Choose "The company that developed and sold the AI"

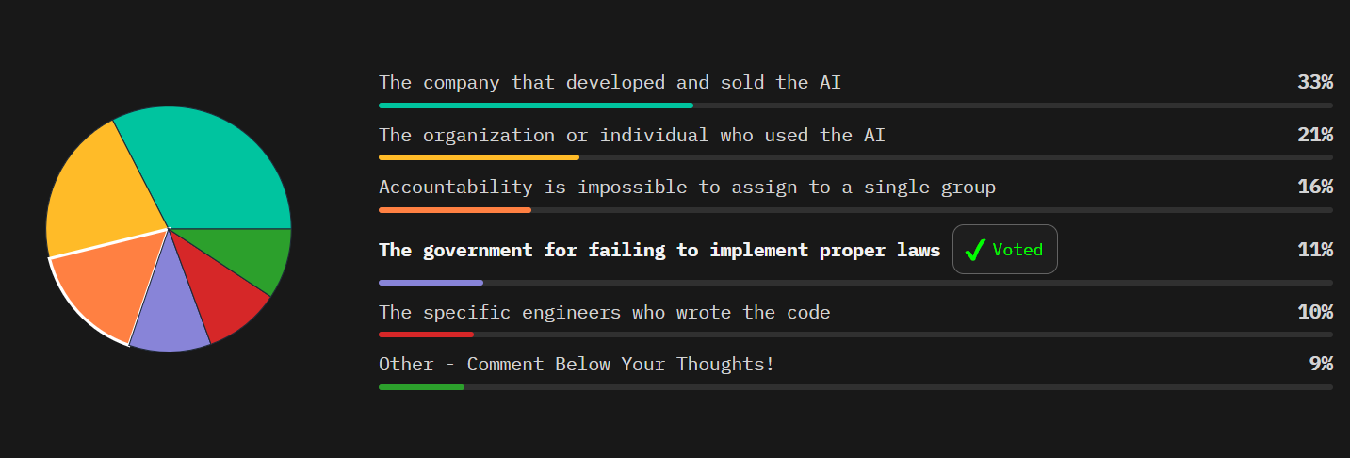[610, 83]
